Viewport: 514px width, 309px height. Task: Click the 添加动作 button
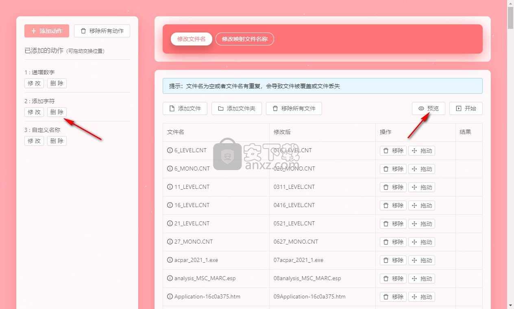(47, 31)
